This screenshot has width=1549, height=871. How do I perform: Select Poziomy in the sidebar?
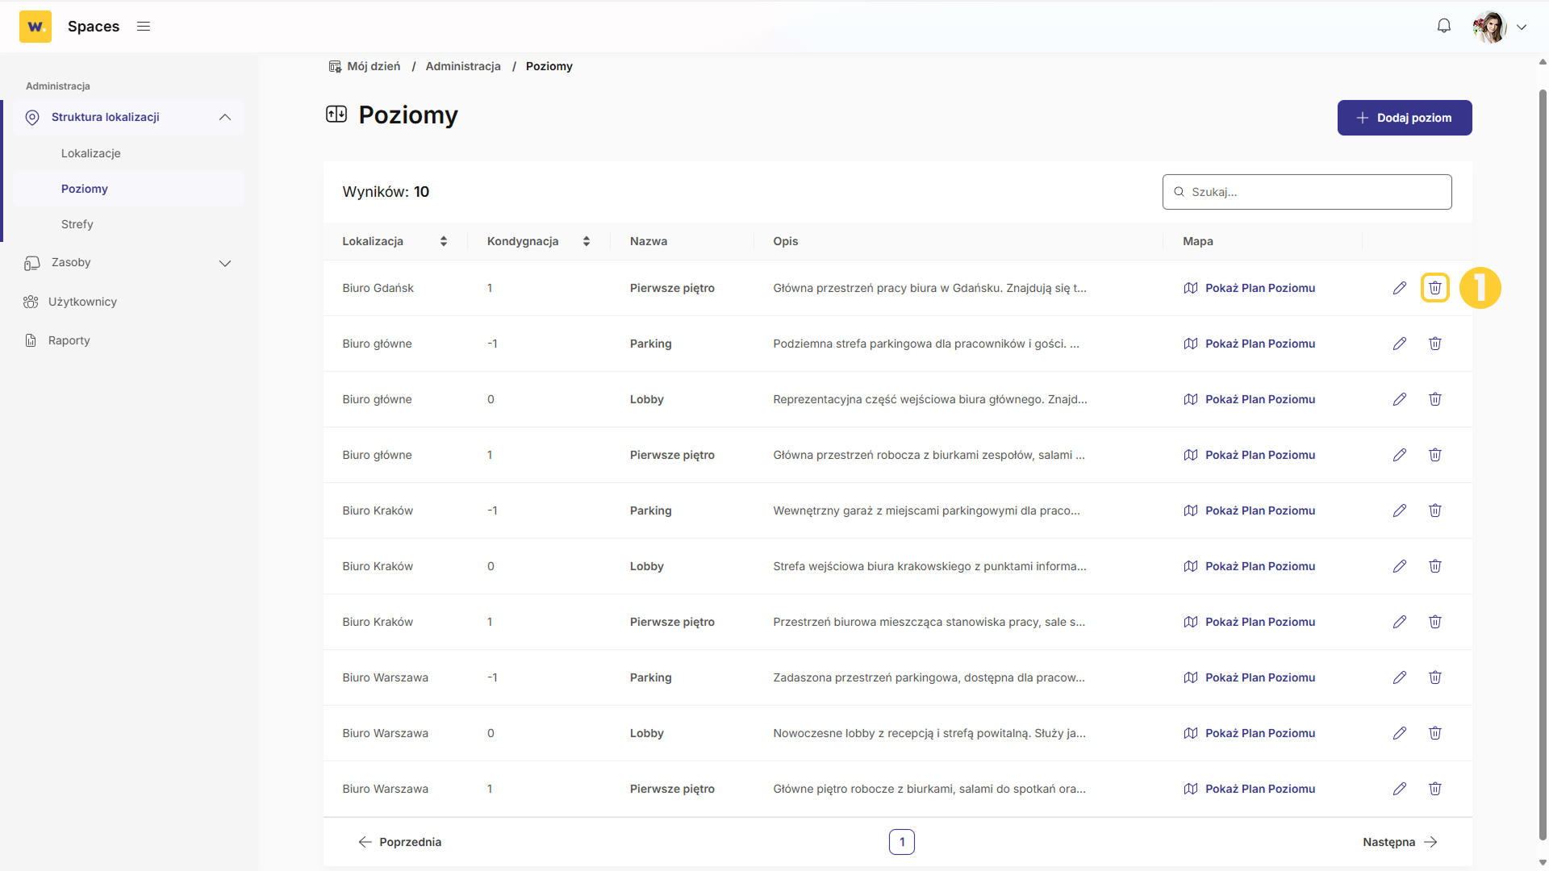(x=85, y=189)
